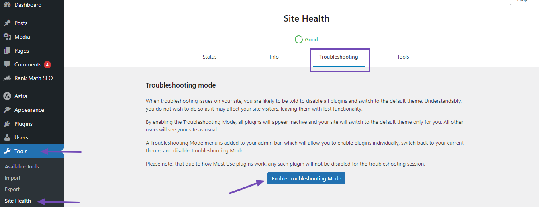
Task: Click the Plugins plug icon
Action: coord(7,124)
